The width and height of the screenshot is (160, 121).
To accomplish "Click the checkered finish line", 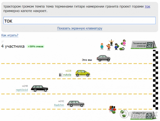I will pyautogui.click(x=154, y=80).
